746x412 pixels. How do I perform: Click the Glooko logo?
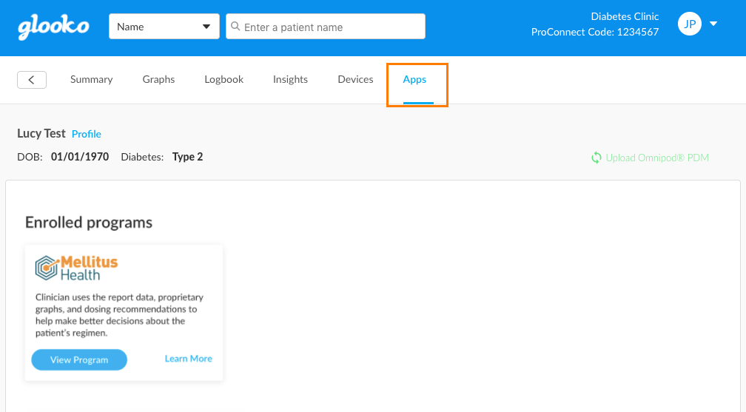tap(53, 27)
